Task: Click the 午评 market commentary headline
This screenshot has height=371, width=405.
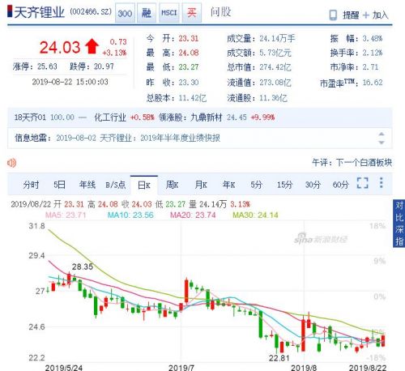Action: point(352,163)
